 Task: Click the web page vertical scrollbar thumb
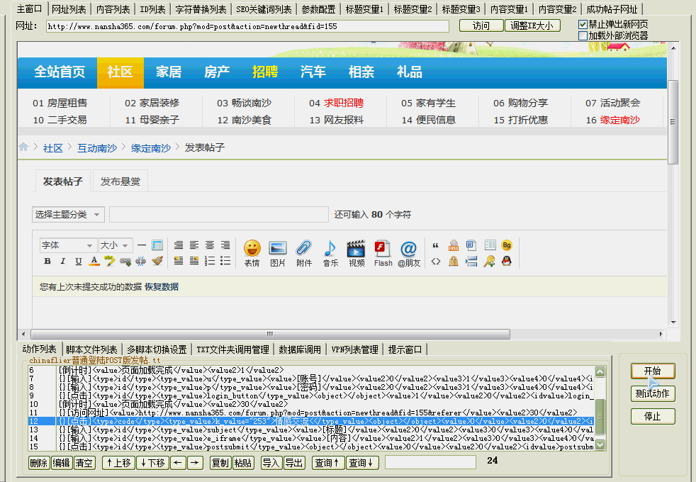(673, 122)
